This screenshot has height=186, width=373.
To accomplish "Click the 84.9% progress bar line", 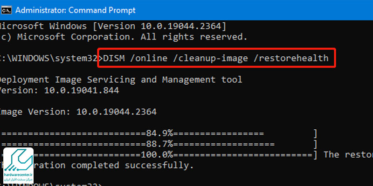I will [x=159, y=133].
